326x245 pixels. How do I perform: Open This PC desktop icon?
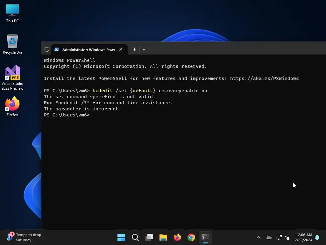tap(12, 13)
